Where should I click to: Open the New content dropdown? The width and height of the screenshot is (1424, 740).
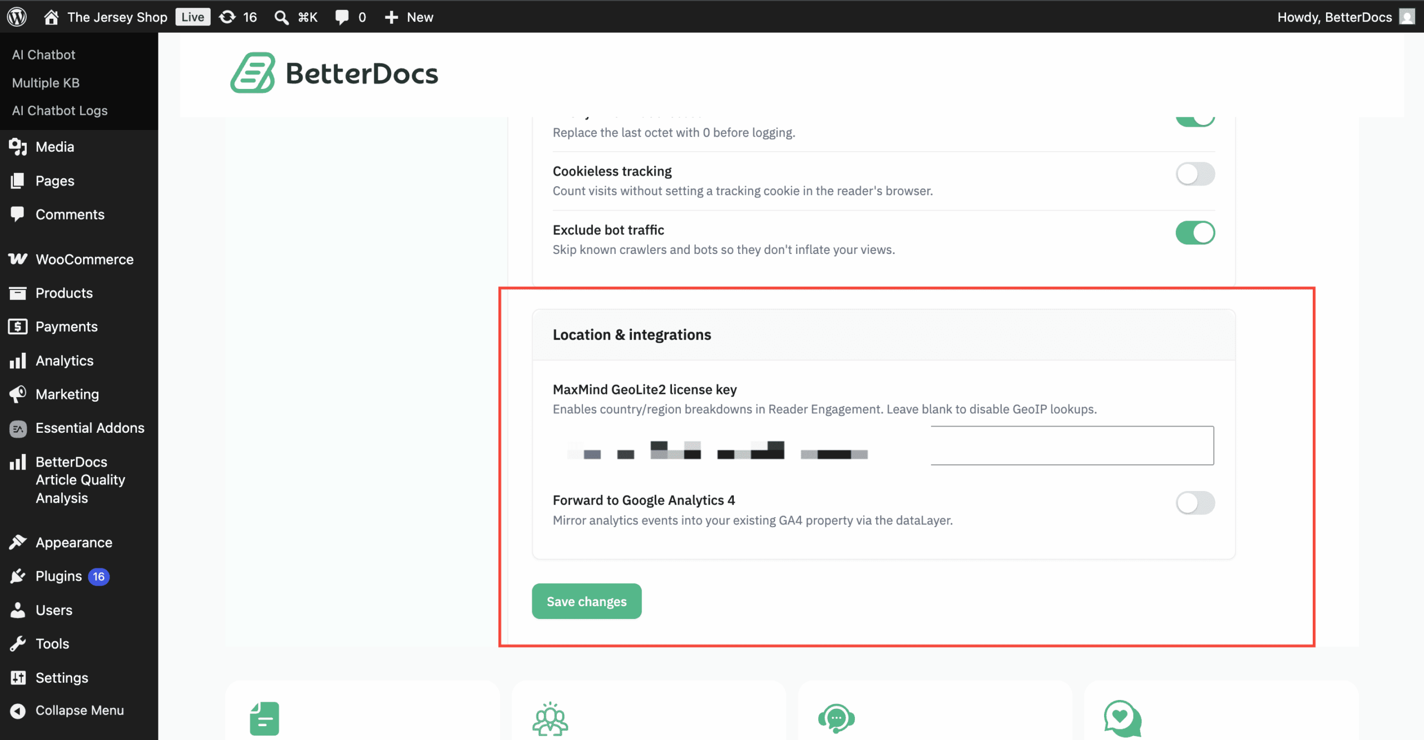point(409,17)
